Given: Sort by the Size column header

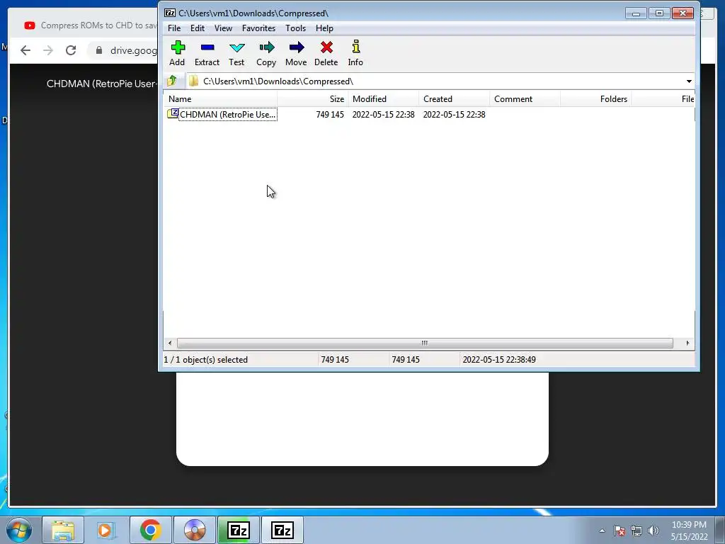Looking at the screenshot, I should (313, 99).
